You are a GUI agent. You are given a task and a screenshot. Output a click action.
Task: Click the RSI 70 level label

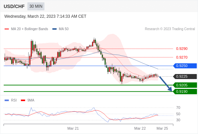click(x=178, y=108)
